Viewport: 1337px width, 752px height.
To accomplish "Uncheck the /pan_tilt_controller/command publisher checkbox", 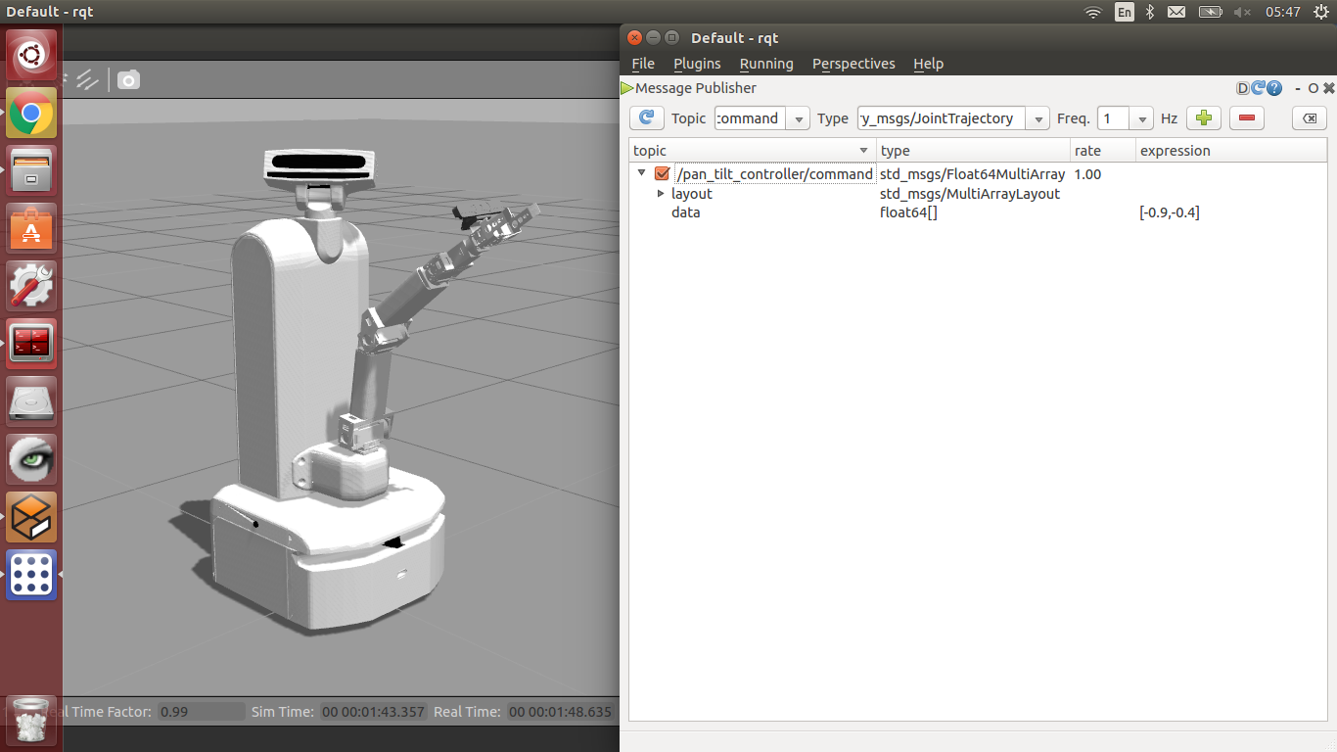I will click(662, 174).
